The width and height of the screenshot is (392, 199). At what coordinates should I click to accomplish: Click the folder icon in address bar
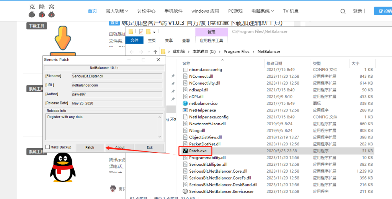point(163,52)
